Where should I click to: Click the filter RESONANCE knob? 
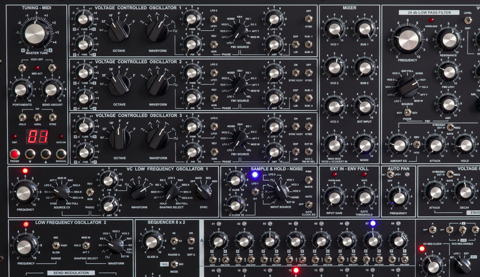point(449,40)
